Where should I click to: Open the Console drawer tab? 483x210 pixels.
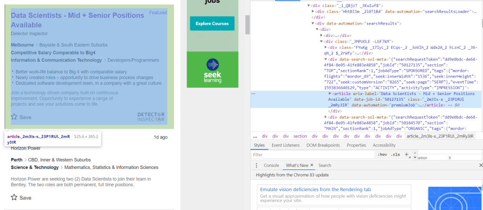pyautogui.click(x=271, y=165)
